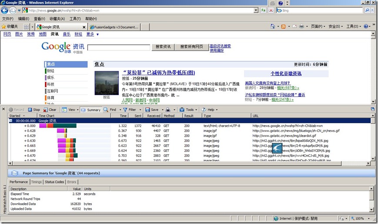Viewport: 378px width, 224px height.
Task: Open the 页面(P) dropdown menu
Action: point(318,26)
